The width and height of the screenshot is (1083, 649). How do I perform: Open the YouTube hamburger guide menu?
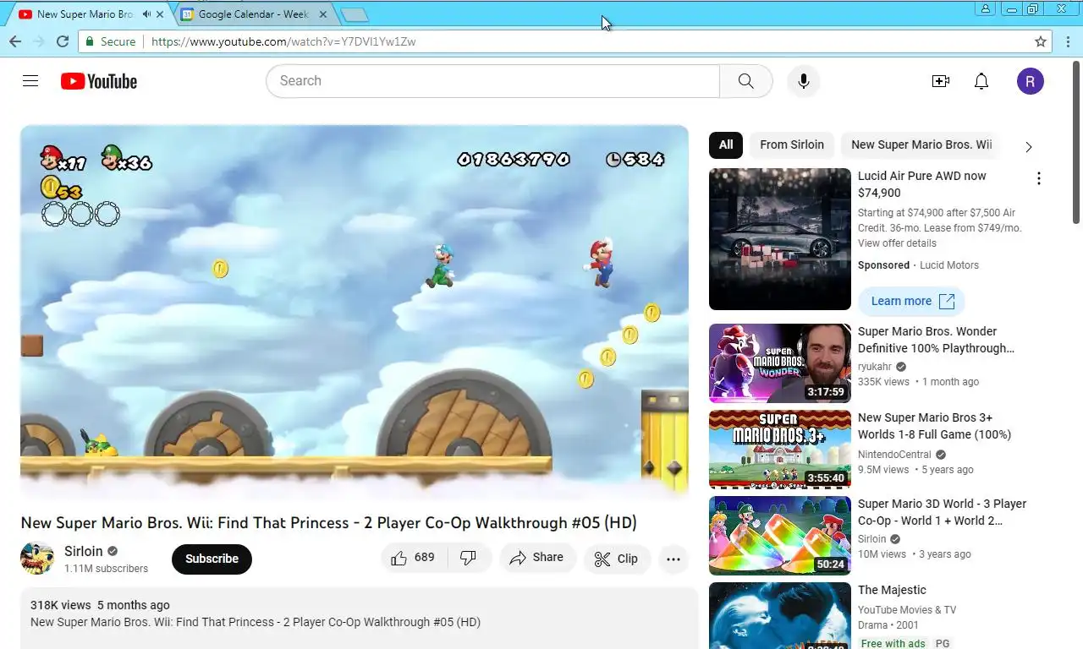tap(30, 81)
